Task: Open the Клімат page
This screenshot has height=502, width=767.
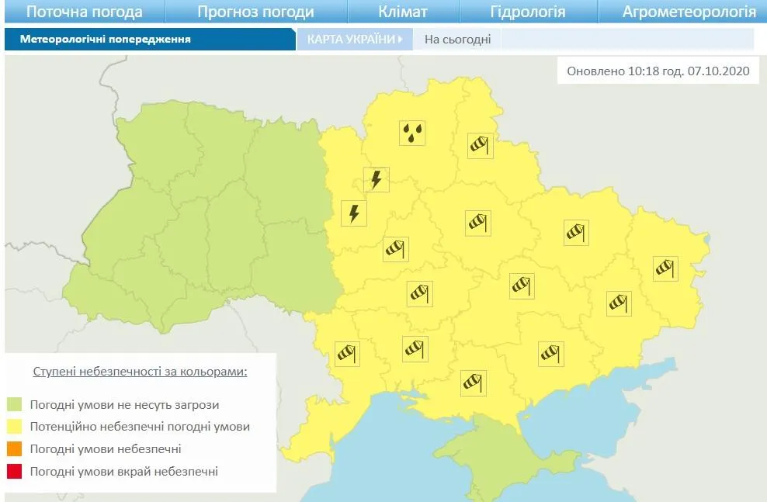Action: [404, 11]
